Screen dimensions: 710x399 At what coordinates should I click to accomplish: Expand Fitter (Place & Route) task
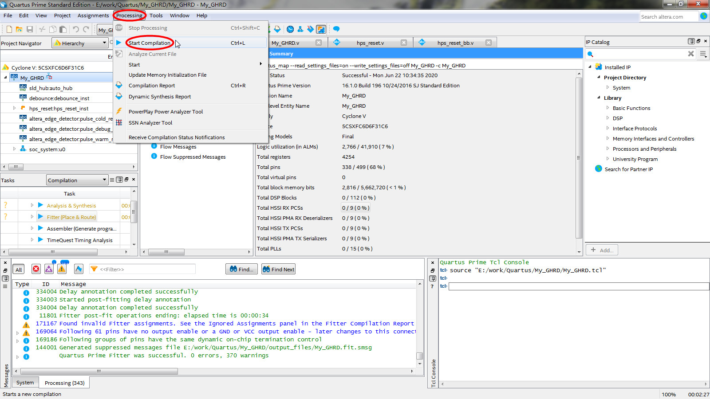pos(32,217)
